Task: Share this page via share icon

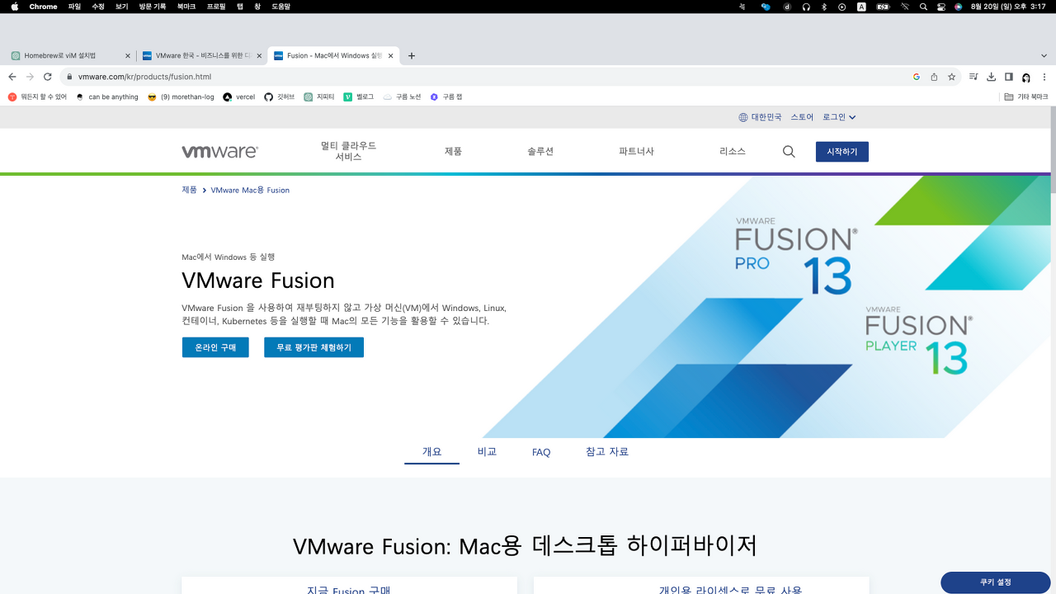Action: (x=934, y=77)
